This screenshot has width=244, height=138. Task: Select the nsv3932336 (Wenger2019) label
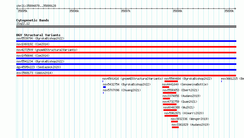[190, 119]
